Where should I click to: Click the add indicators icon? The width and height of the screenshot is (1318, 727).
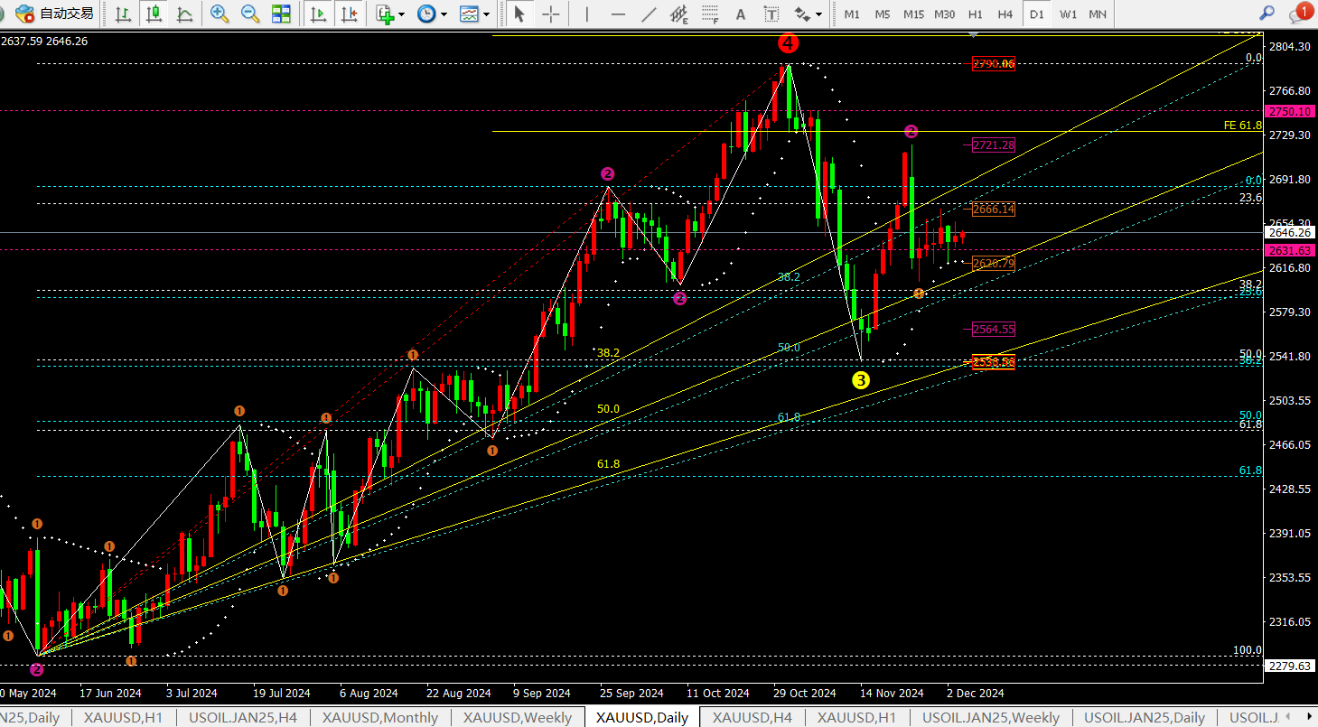385,14
